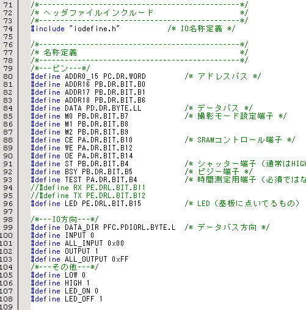Click PD.DR.BYTE.LL in DATA define
Viewport: 306px width, 310px height.
[x=114, y=108]
